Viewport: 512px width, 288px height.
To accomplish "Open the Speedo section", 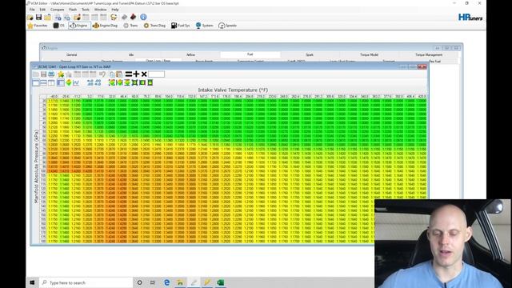I will click(x=227, y=26).
